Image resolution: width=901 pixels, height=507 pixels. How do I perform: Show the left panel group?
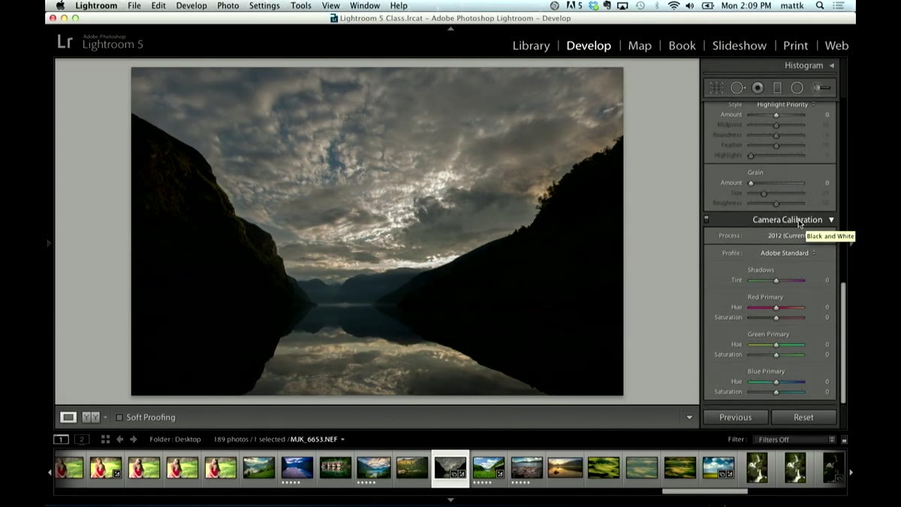click(50, 243)
